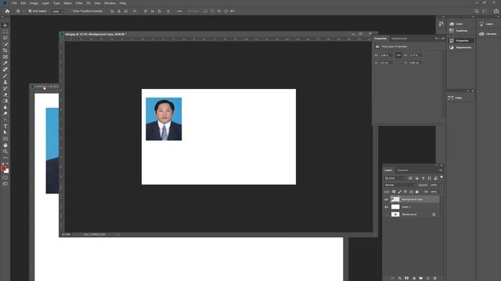Collapse the Properties panel with double arrows
The width and height of the screenshot is (501, 281).
pos(437,38)
